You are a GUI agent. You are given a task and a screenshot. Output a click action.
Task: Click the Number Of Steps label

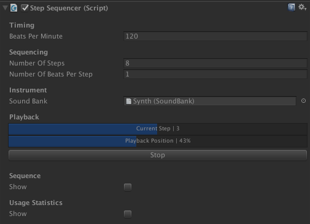[x=37, y=63]
